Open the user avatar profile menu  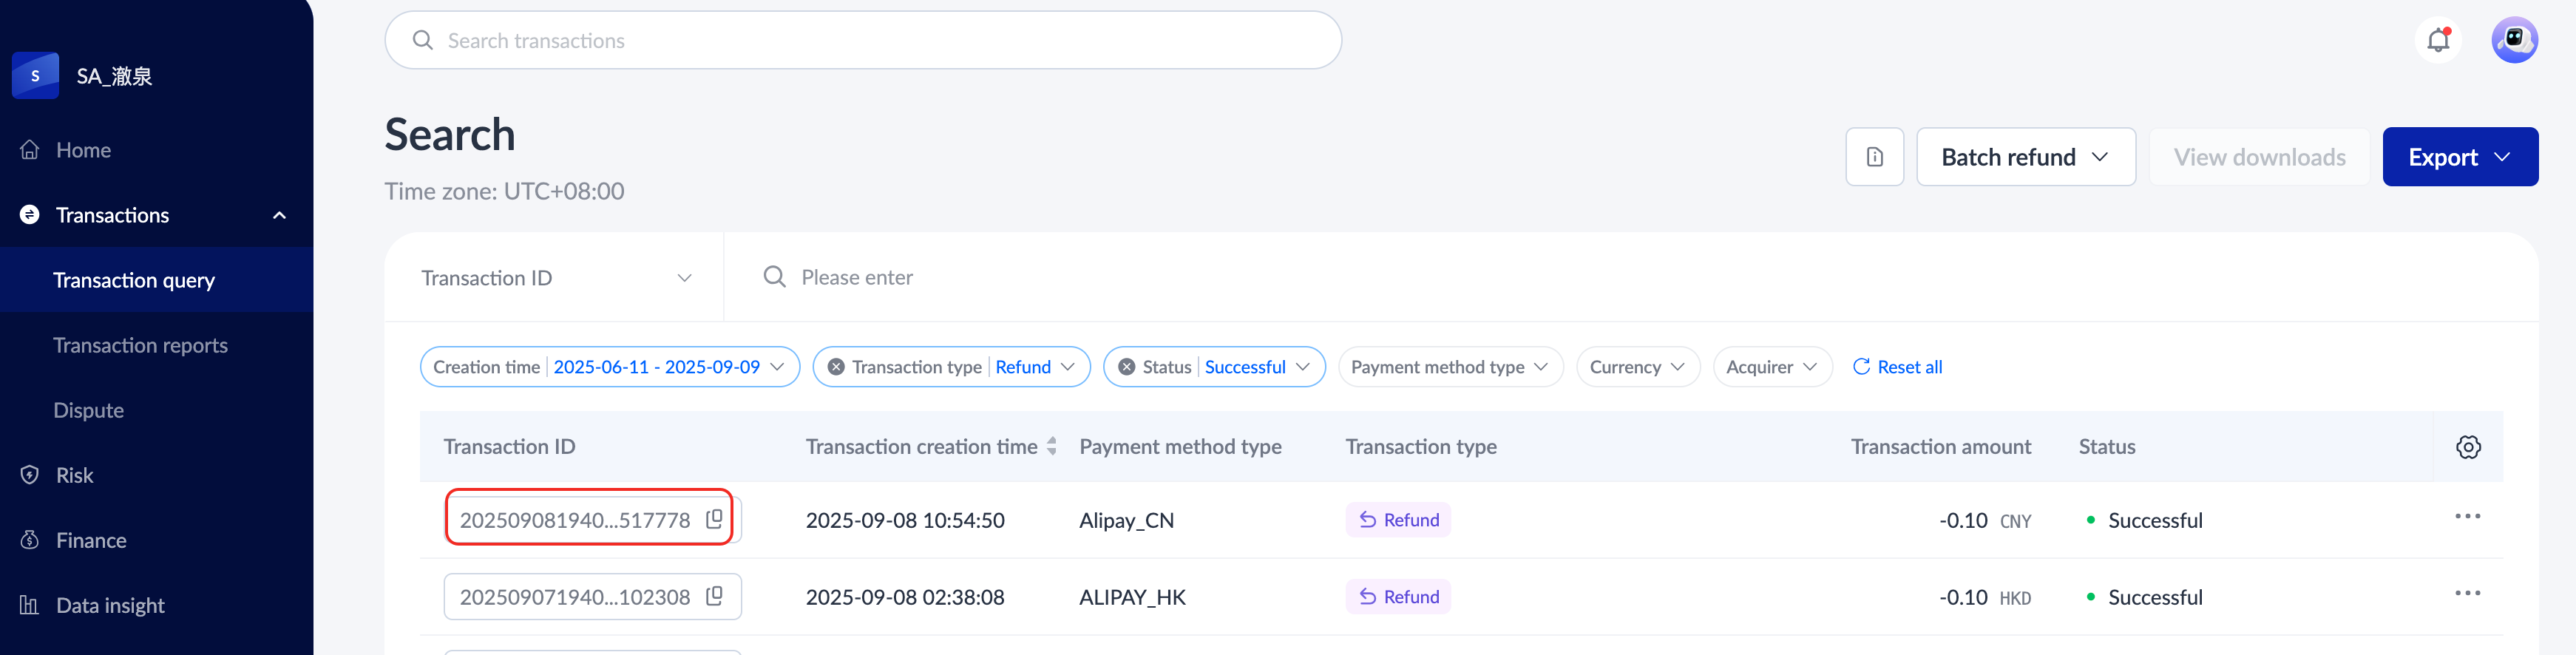(x=2513, y=40)
